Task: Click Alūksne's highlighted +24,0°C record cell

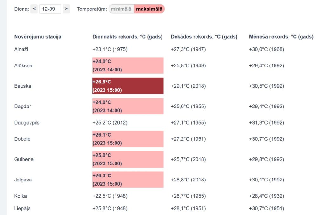Action: click(128, 65)
